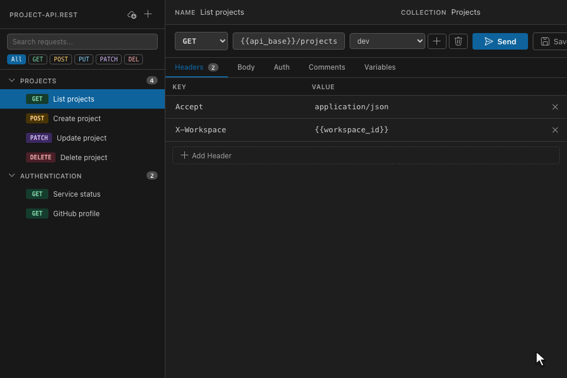Filter requests by the GET chip
The height and width of the screenshot is (378, 567).
coord(38,59)
